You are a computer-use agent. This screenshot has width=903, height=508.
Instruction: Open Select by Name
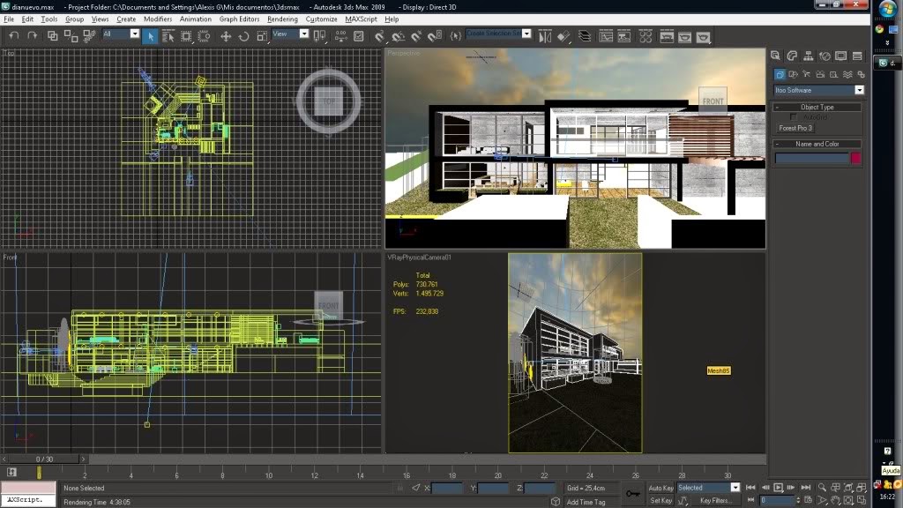(x=168, y=36)
